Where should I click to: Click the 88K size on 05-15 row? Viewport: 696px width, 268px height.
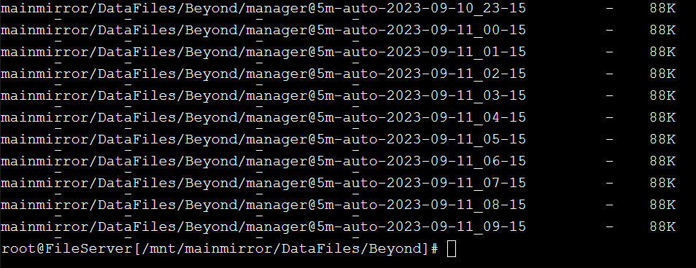click(662, 139)
